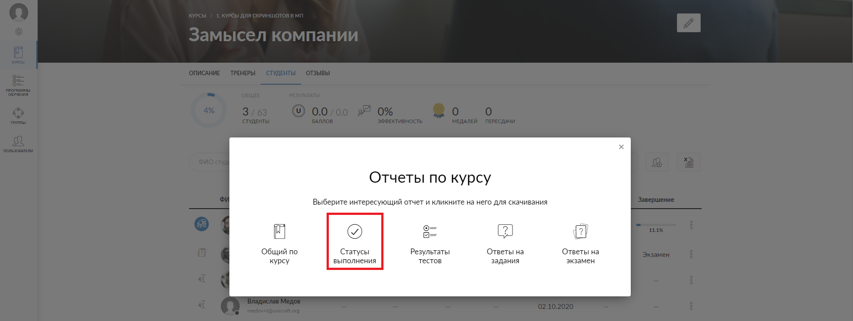Image resolution: width=853 pixels, height=321 pixels.
Task: Click the Курсы breadcrumb link
Action: tap(197, 16)
